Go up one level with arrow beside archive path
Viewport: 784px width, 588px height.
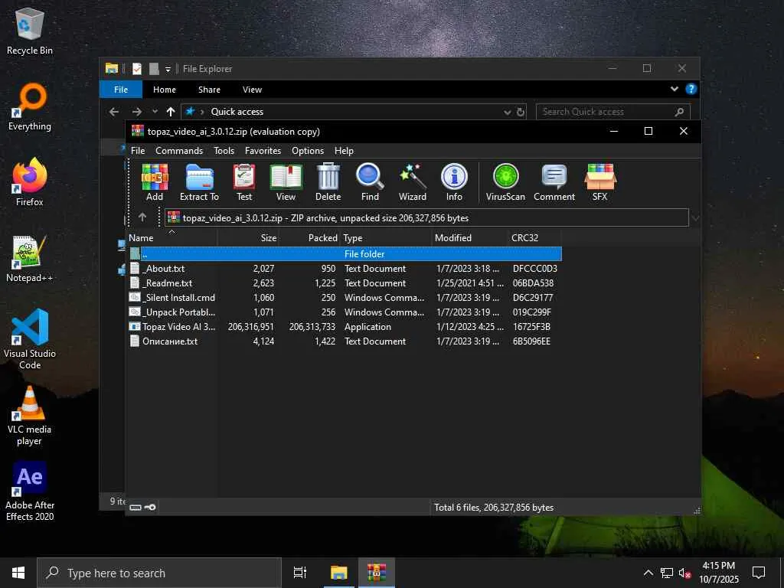click(142, 217)
